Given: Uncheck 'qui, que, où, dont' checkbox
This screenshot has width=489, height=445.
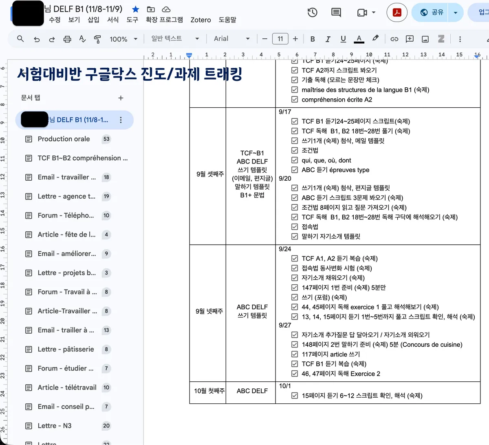Looking at the screenshot, I should [x=295, y=160].
